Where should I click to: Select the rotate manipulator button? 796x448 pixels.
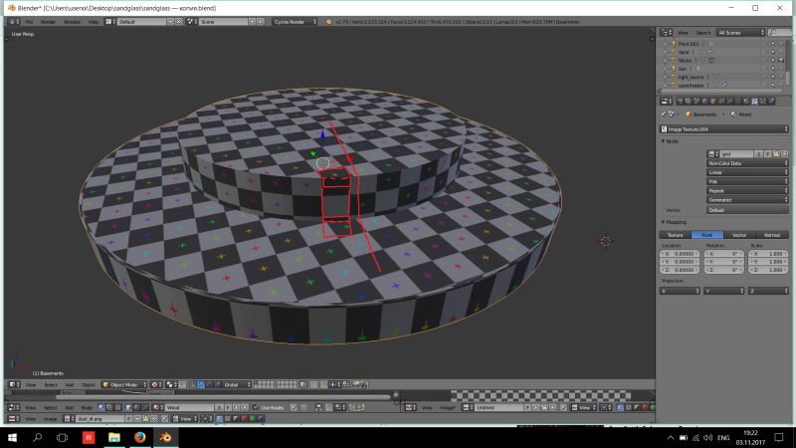point(209,385)
